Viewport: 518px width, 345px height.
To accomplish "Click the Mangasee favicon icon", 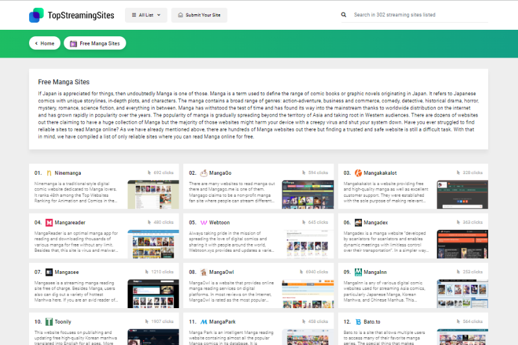I will click(x=49, y=272).
